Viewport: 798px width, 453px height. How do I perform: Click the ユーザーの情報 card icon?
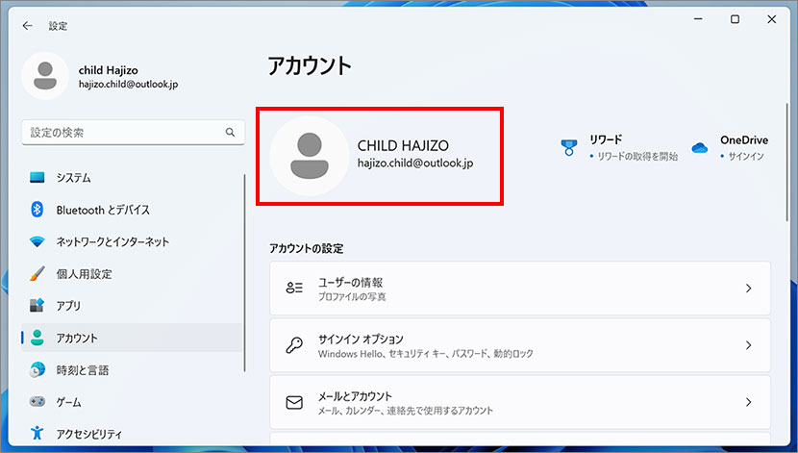coord(294,289)
